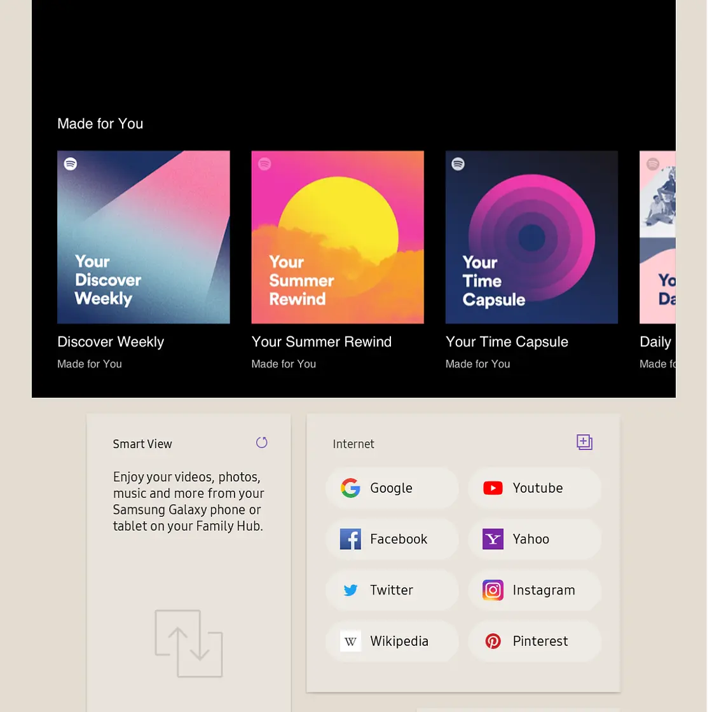Click Made for You under Time Capsule

coord(477,364)
